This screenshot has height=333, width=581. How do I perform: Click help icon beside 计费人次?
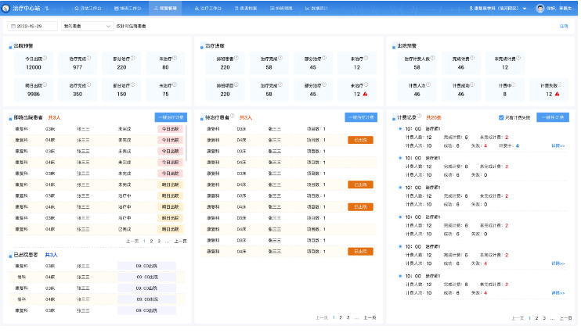[428, 84]
